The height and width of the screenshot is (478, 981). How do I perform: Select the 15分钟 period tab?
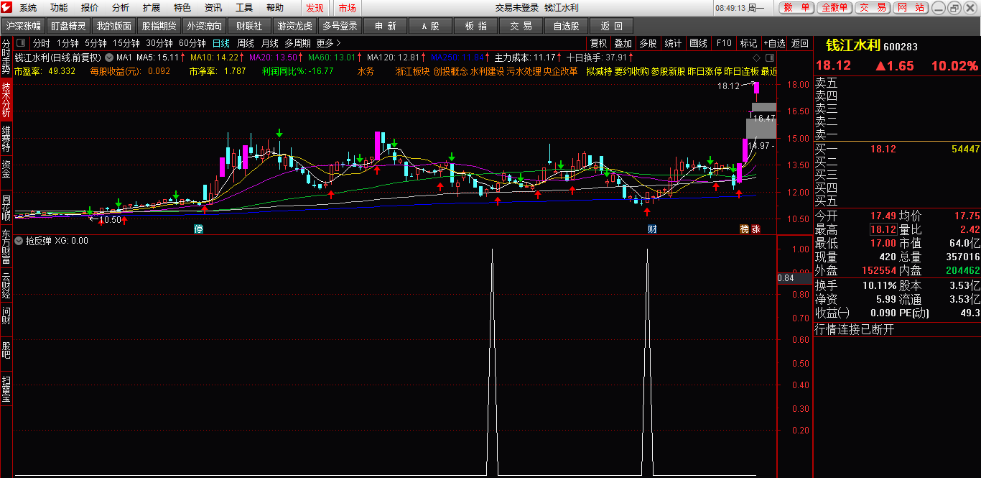tap(126, 43)
